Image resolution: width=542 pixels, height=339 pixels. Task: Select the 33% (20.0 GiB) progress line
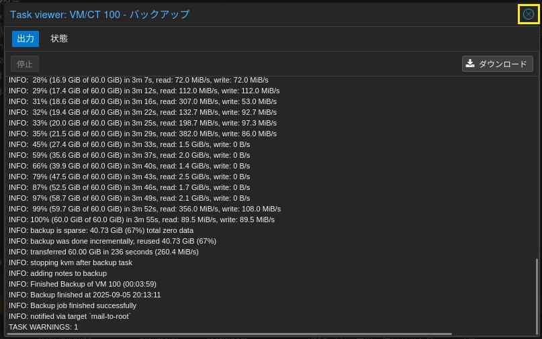click(143, 123)
